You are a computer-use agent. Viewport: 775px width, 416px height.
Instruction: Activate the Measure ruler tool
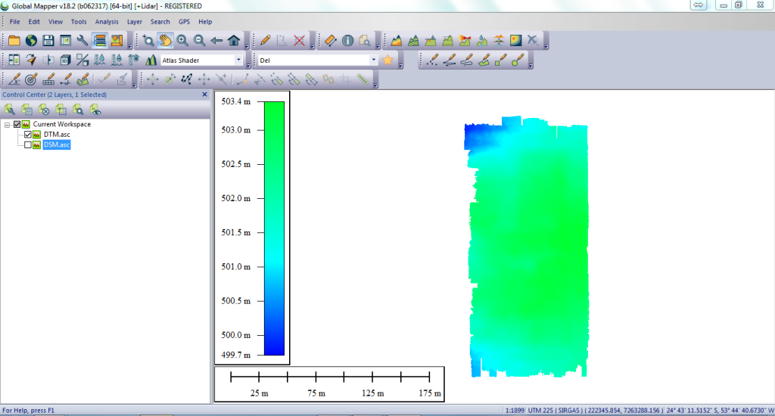click(330, 40)
